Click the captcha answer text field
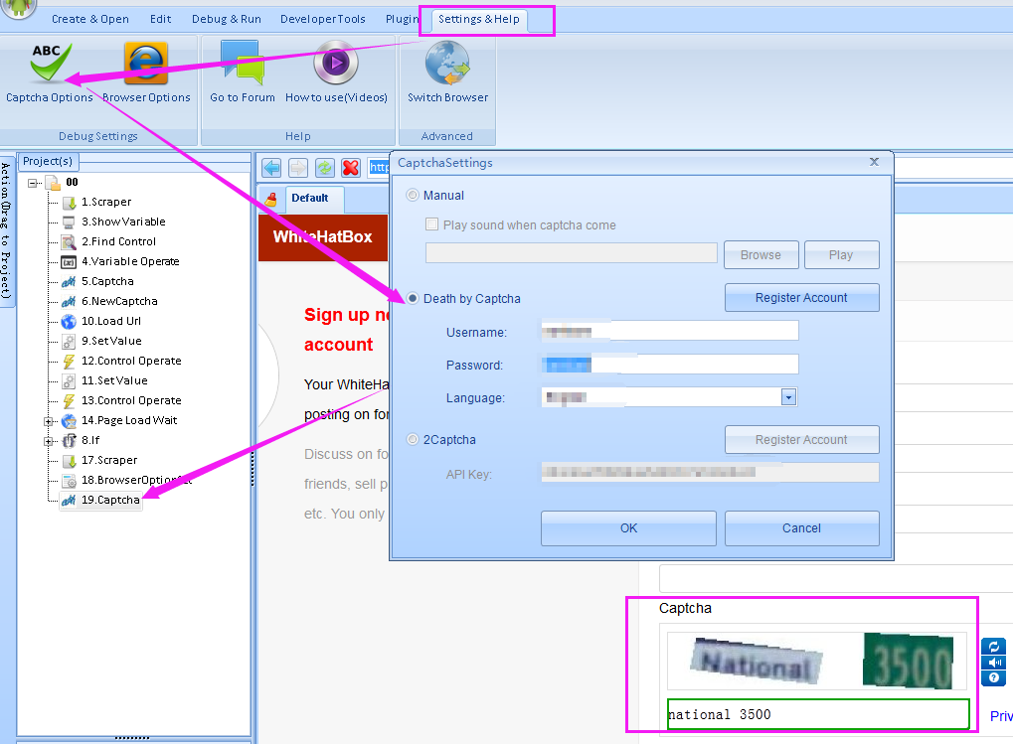 817,714
